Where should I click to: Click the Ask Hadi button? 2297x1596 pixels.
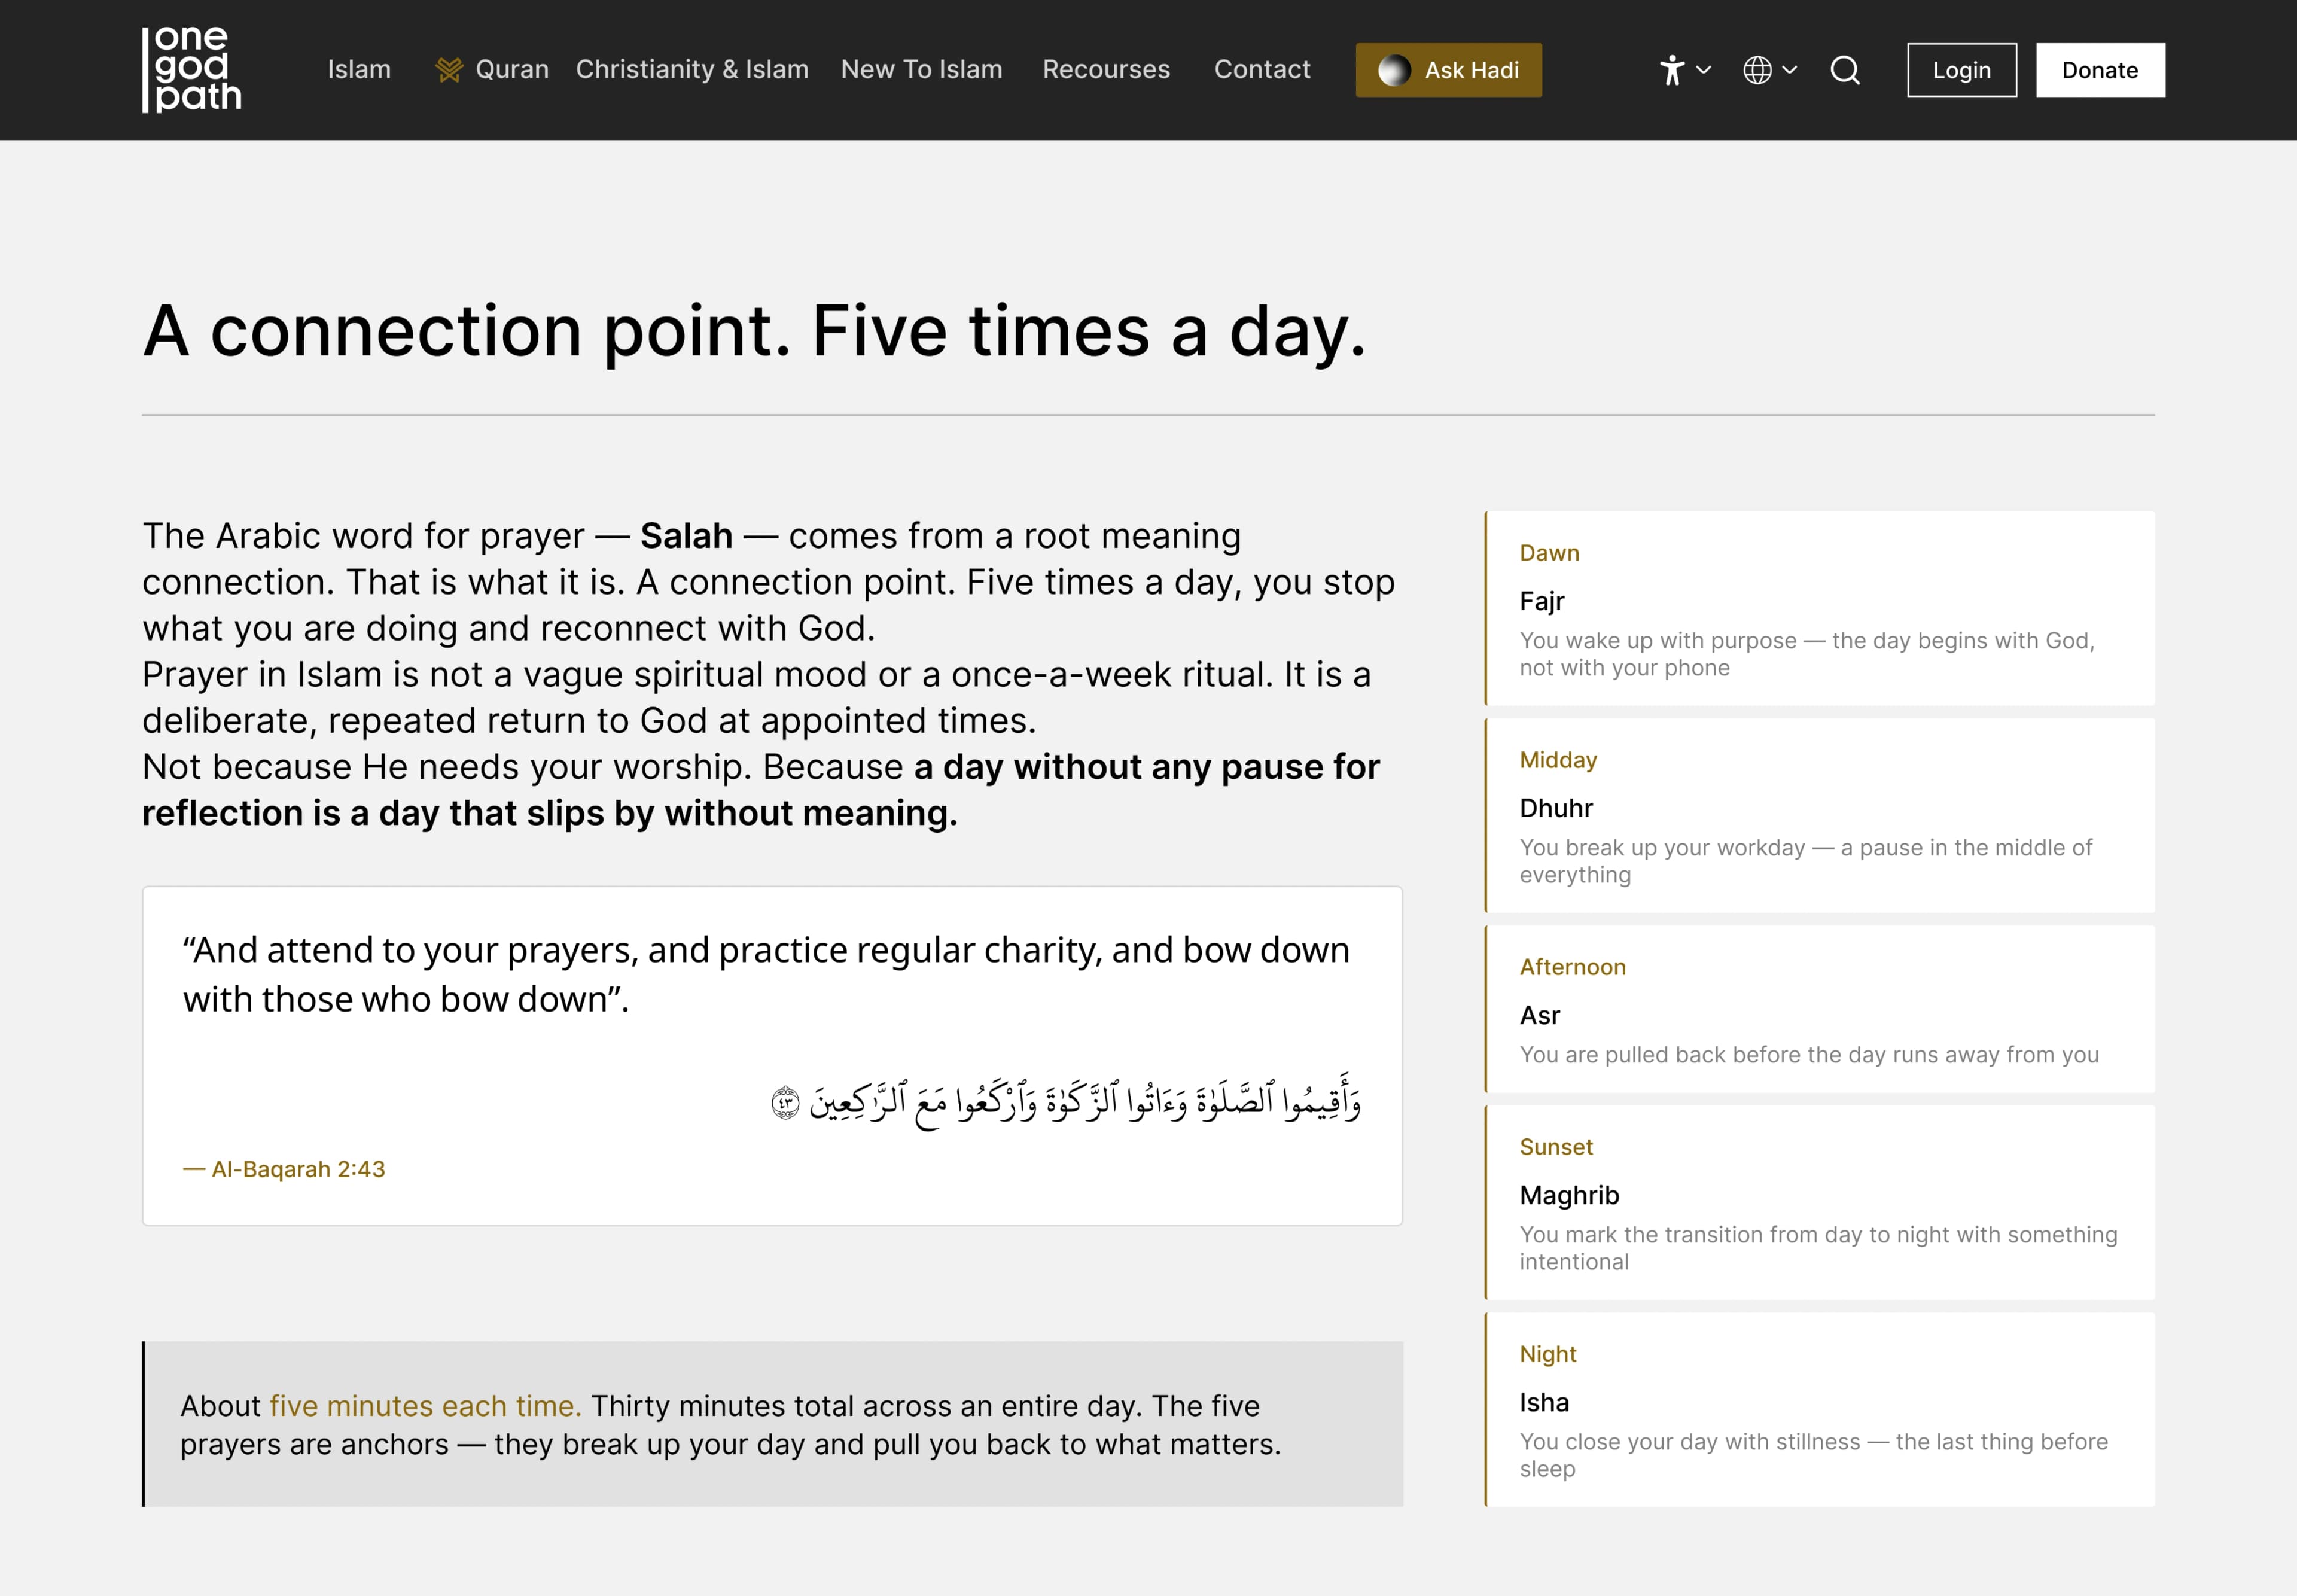[x=1448, y=70]
